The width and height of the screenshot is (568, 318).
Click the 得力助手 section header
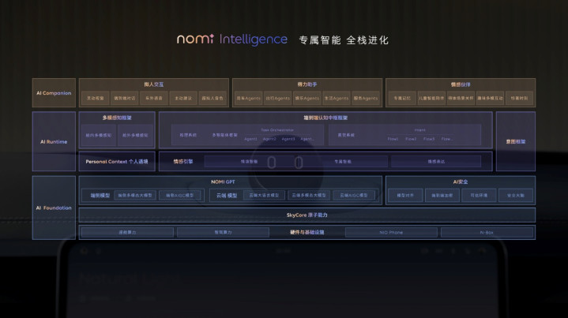(x=307, y=83)
